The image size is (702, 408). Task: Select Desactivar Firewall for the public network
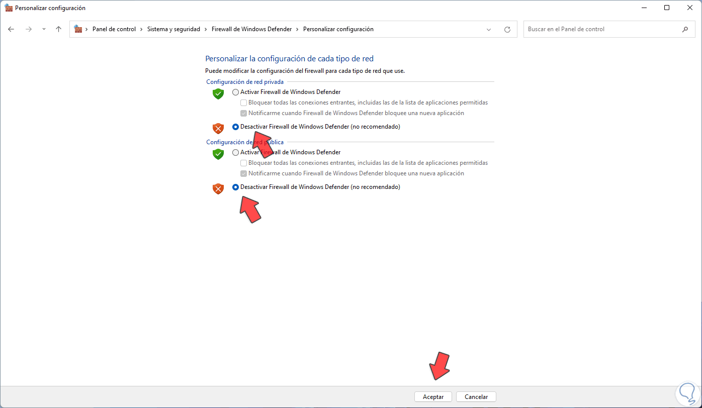coord(235,187)
